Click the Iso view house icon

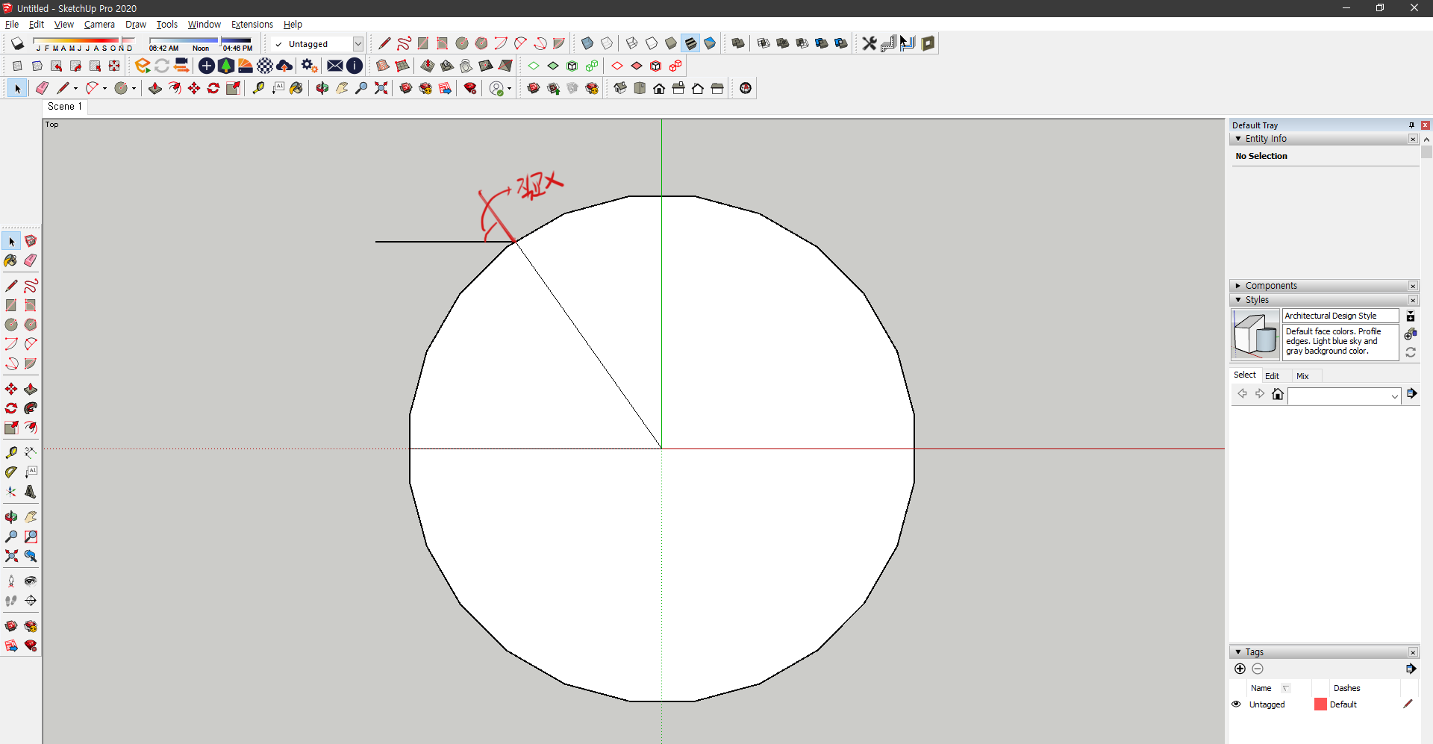(x=620, y=88)
